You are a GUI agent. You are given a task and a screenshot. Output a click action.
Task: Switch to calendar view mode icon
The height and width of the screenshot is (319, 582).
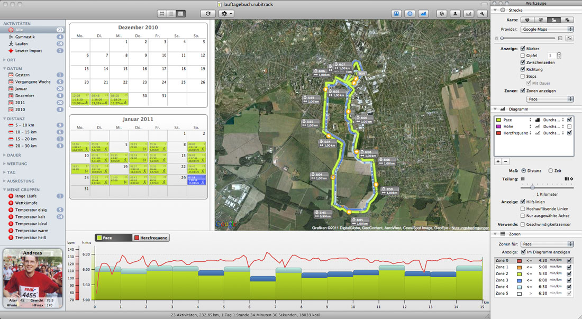pos(181,13)
